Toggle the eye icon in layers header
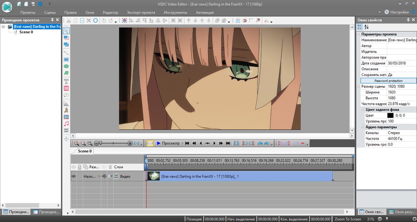The image size is (417, 222). (74, 167)
